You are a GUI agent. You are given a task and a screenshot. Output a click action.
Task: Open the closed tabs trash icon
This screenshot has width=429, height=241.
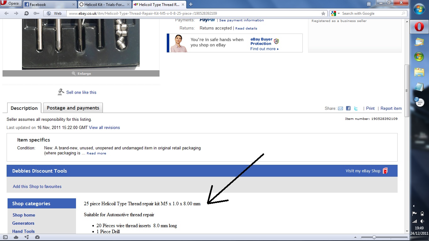click(369, 4)
